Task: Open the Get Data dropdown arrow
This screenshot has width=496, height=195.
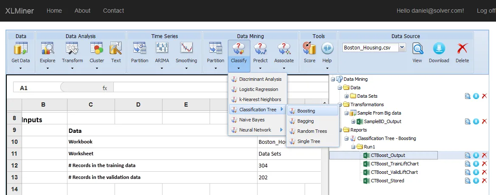Action: tap(20, 68)
